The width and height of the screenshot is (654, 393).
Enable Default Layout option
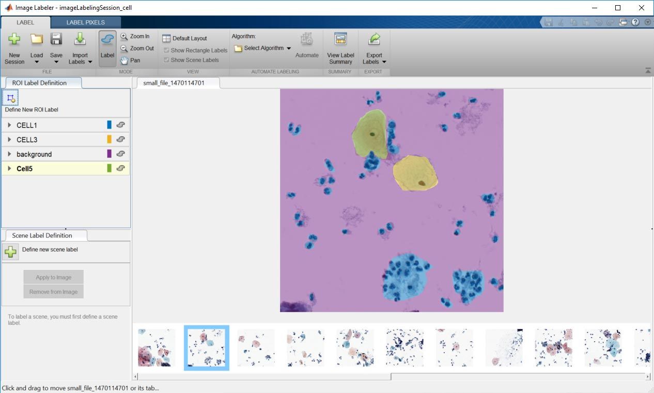point(167,37)
